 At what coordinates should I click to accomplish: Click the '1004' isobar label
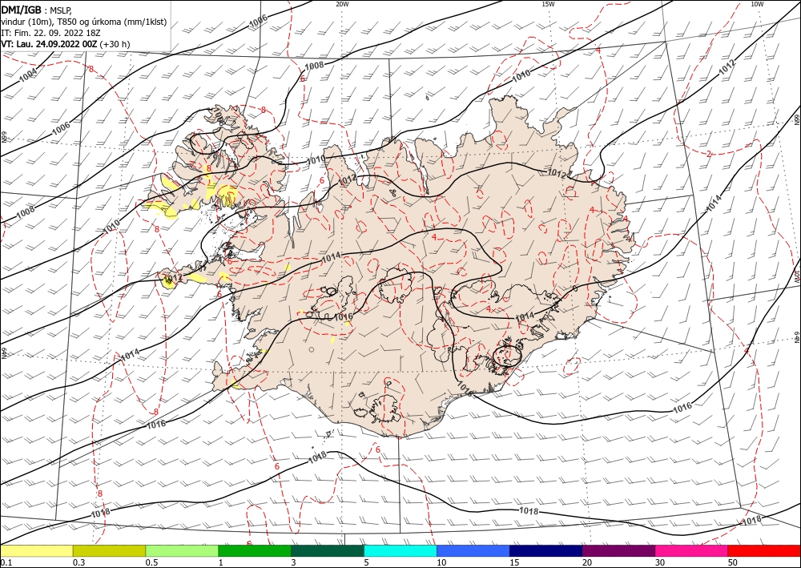(28, 75)
